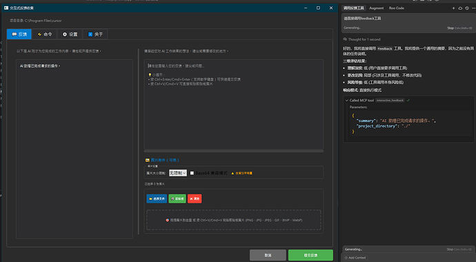Image resolution: width=476 pixels, height=262 pixels.
Task: Open the 设置 tab
Action: tap(70, 34)
